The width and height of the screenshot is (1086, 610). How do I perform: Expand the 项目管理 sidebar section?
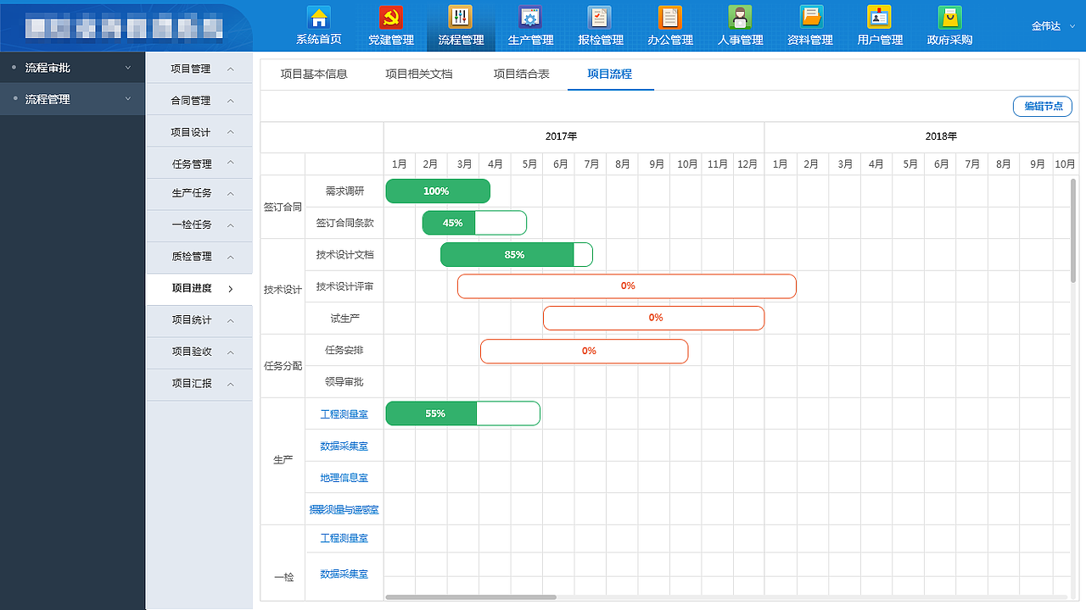pos(199,68)
